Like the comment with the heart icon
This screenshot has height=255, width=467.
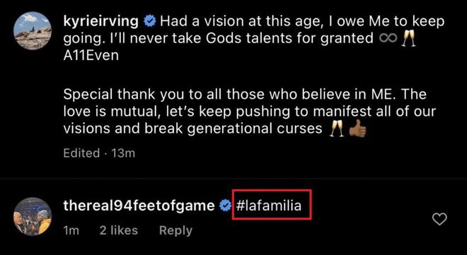pos(439,220)
